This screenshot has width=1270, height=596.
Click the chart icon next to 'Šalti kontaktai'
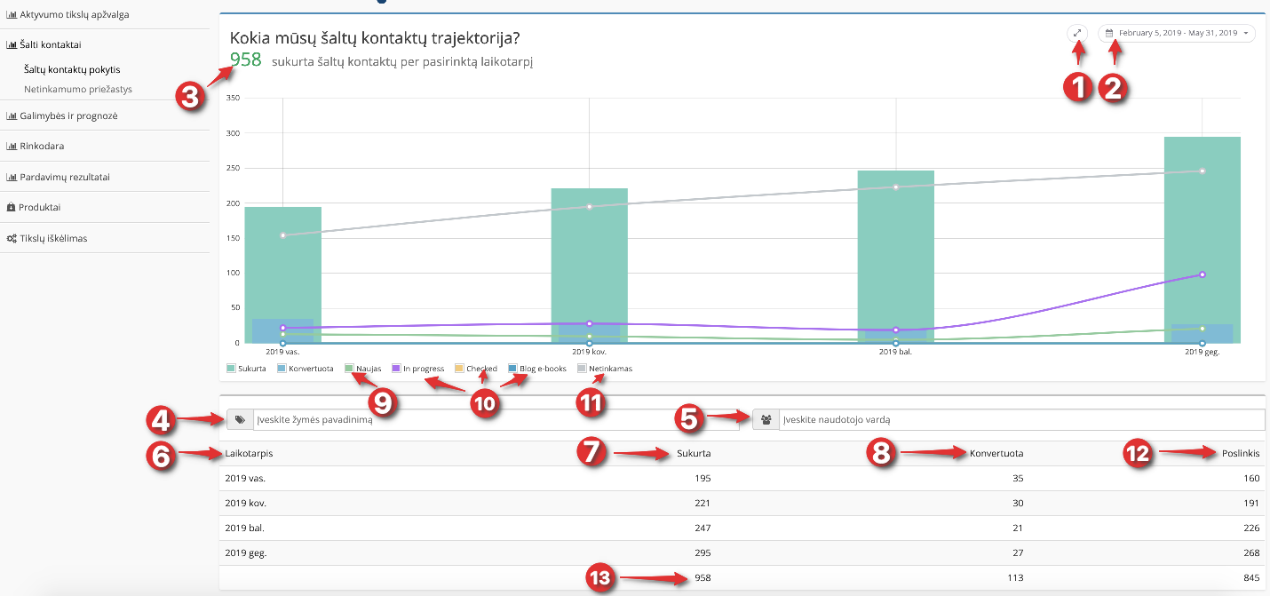point(12,44)
